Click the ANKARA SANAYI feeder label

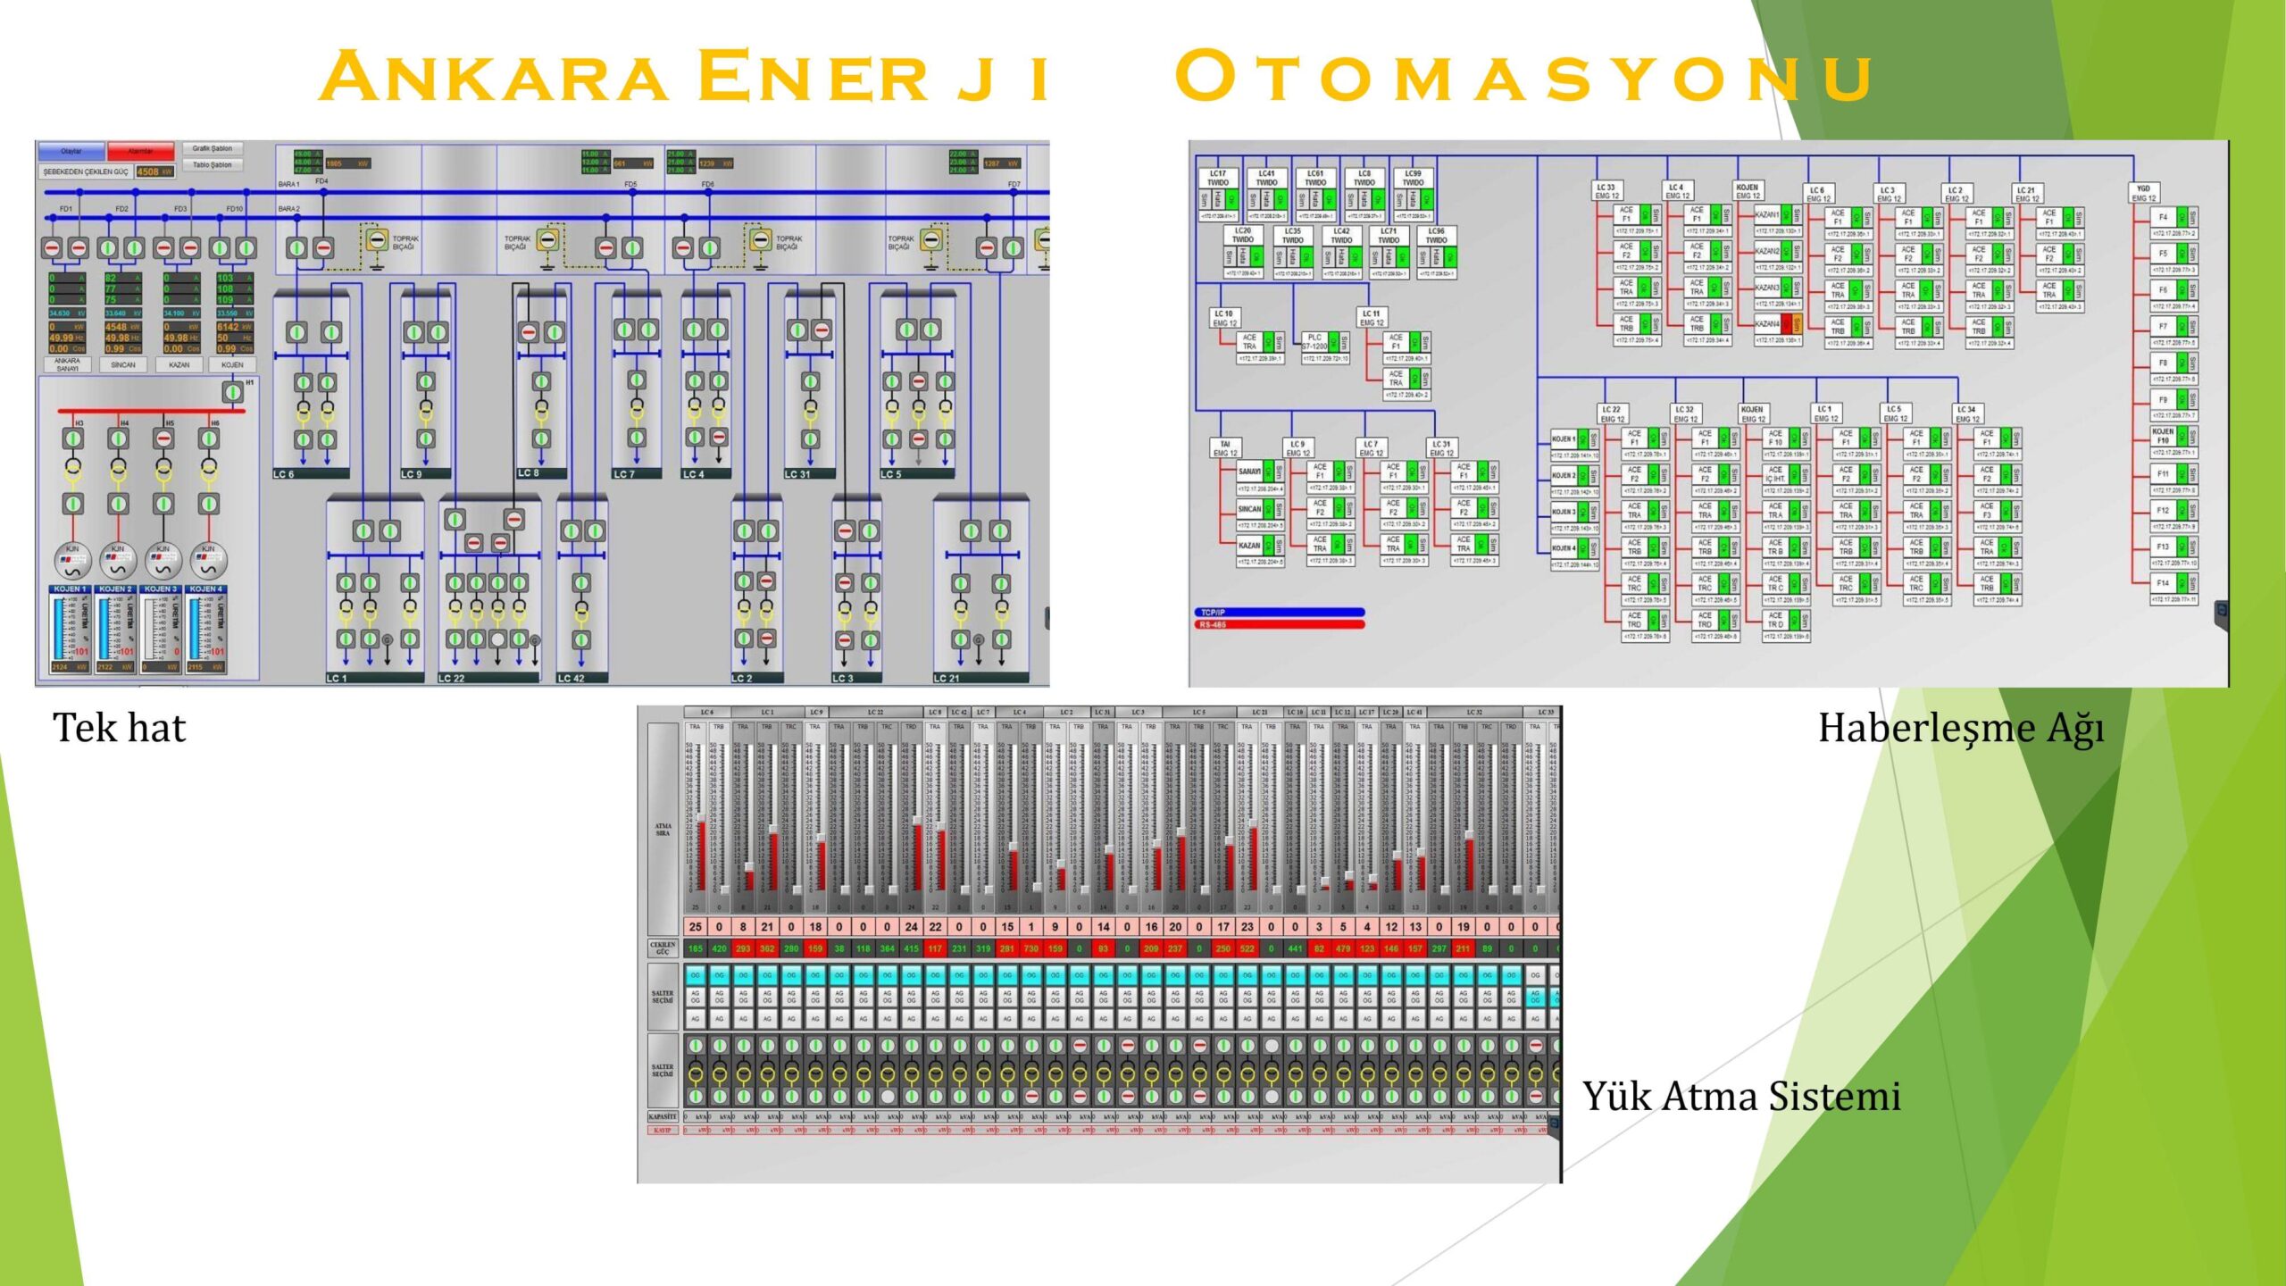(x=68, y=364)
